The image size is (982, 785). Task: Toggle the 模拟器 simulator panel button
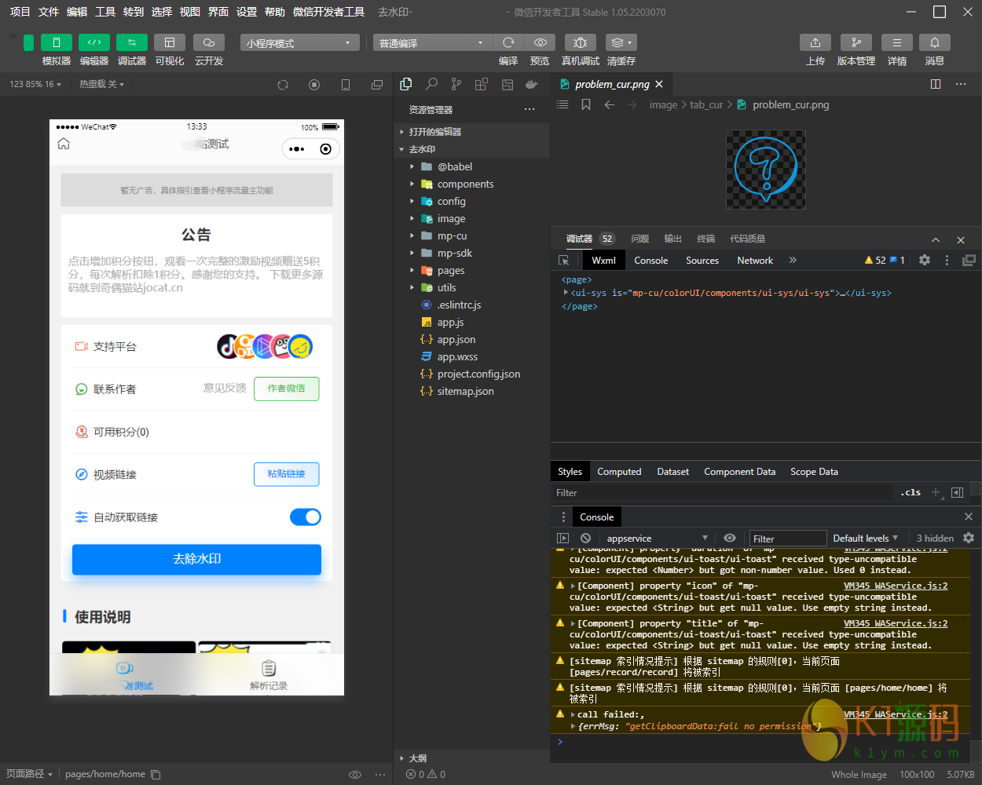point(56,42)
